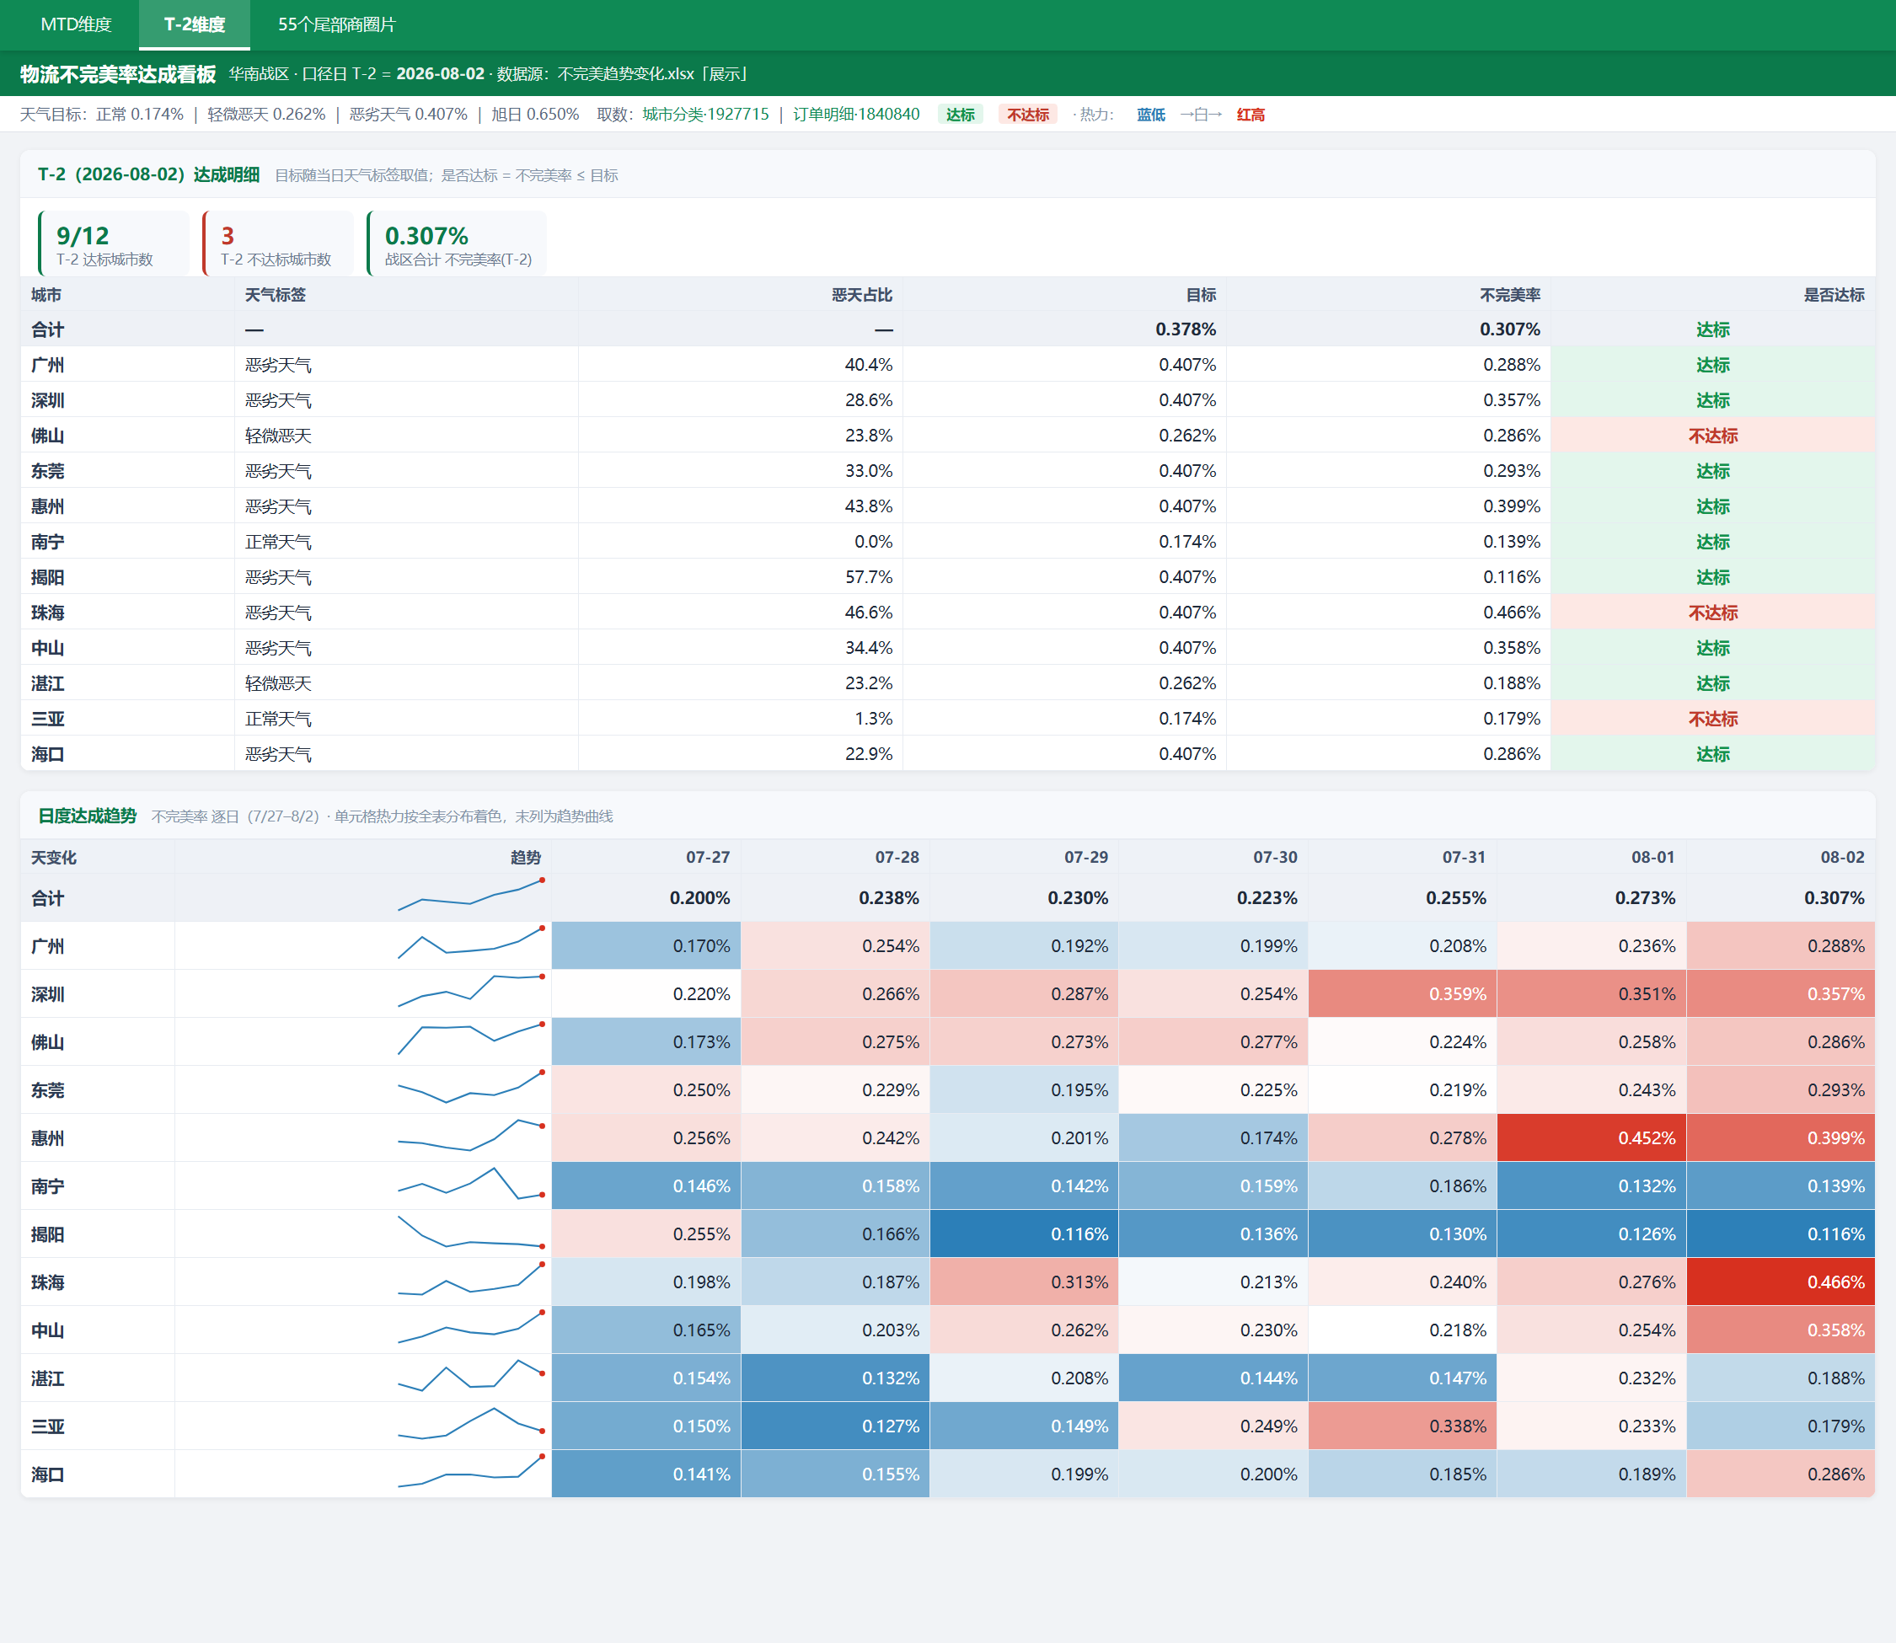The width and height of the screenshot is (1896, 1643).
Task: Click 合计 07-31 value 0.255%
Action: pos(1456,897)
